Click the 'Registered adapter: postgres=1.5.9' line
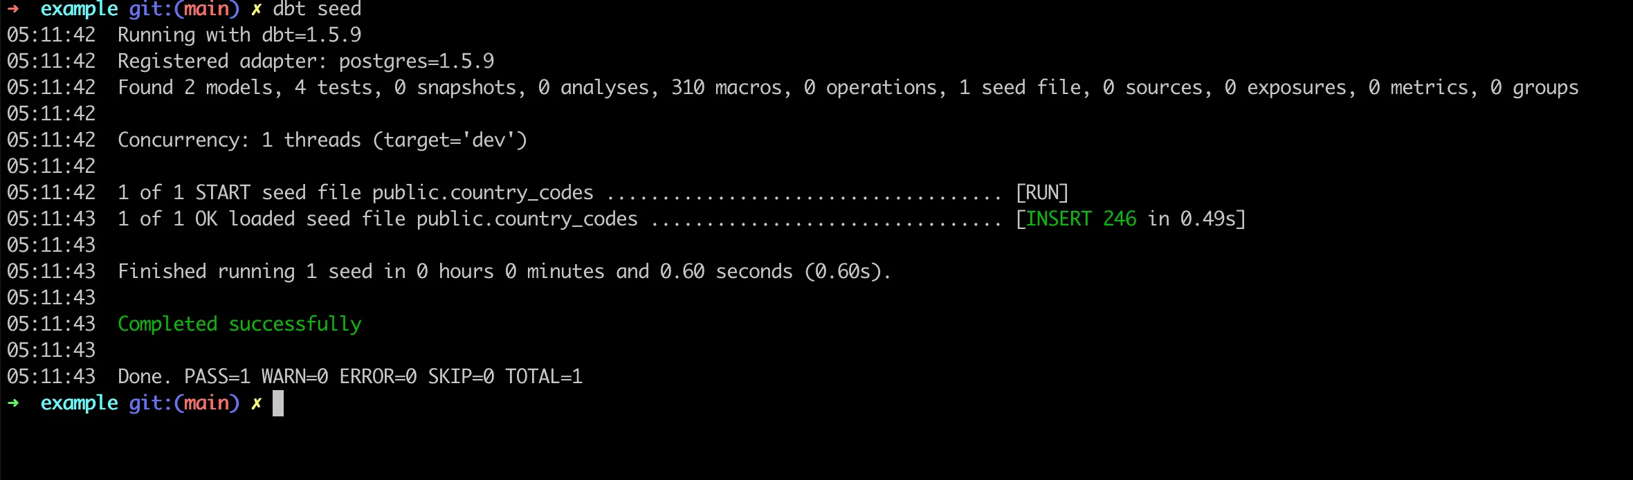 306,61
